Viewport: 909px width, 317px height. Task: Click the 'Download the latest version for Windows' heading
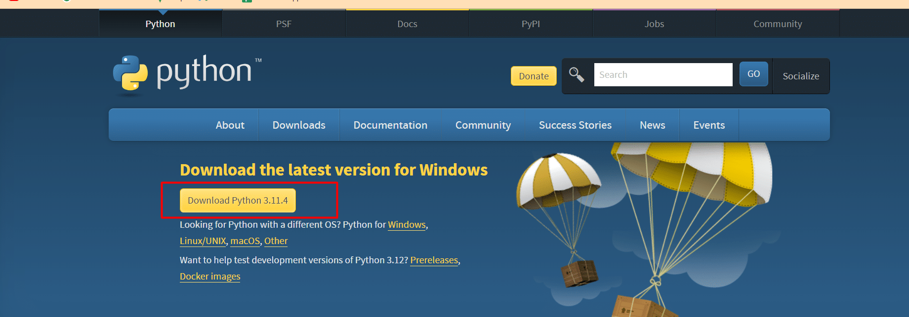[334, 170]
